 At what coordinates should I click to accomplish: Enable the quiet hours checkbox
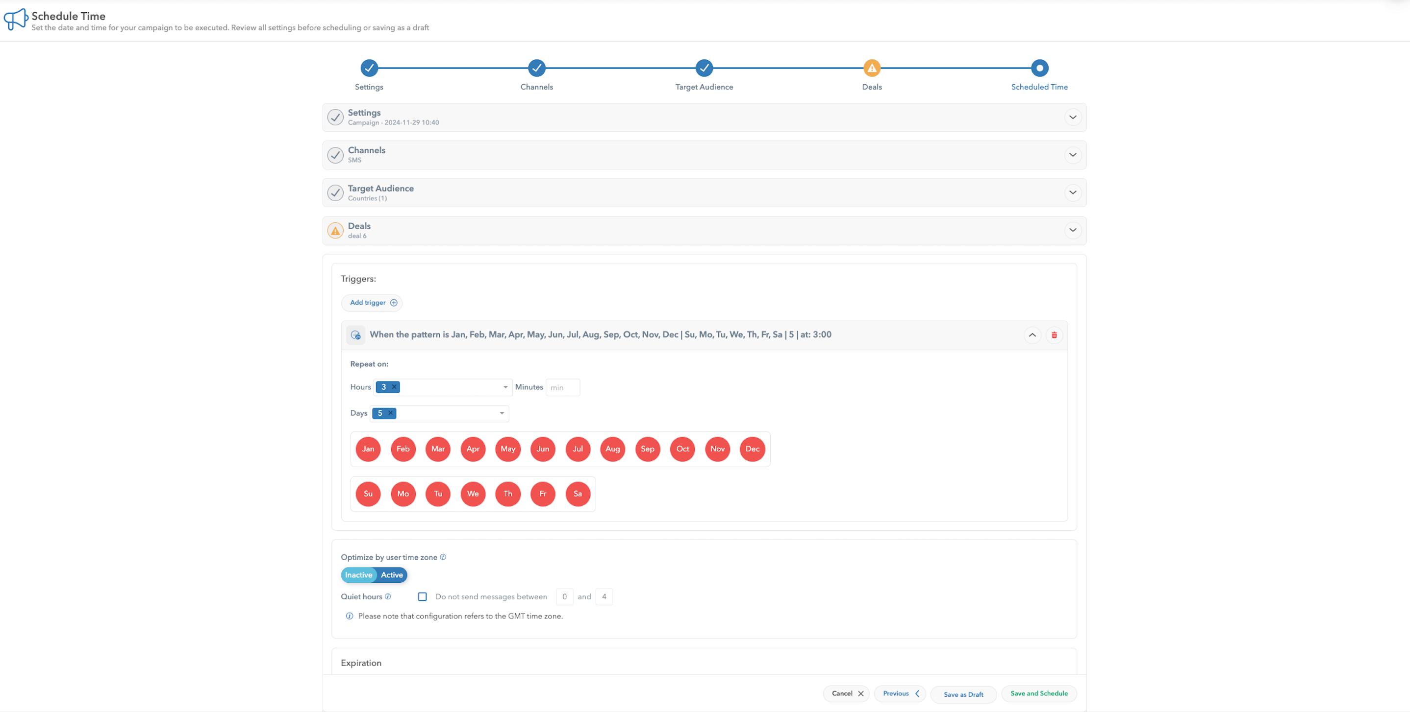point(422,596)
